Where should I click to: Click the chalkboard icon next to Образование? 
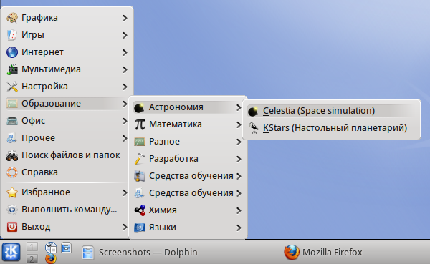pos(12,104)
